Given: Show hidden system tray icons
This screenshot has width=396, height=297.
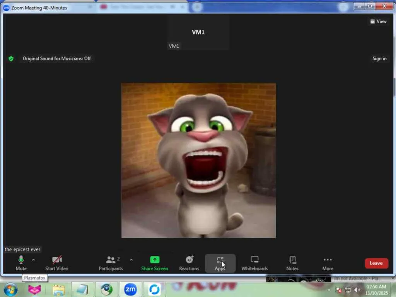Looking at the screenshot, I should point(329,290).
